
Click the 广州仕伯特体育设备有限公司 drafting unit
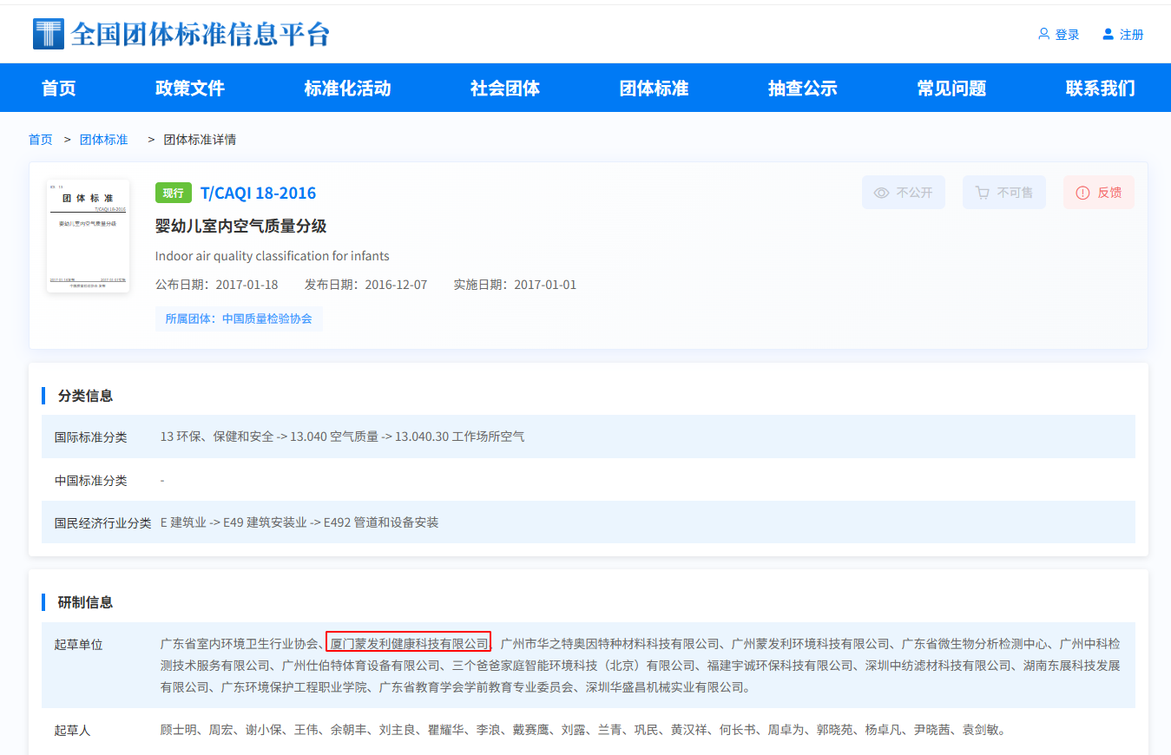(x=361, y=666)
